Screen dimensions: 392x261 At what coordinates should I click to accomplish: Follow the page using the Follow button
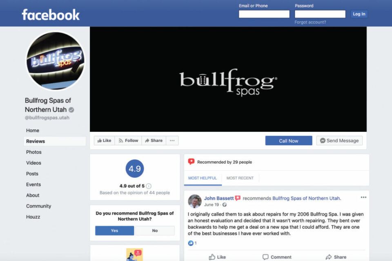click(x=128, y=141)
